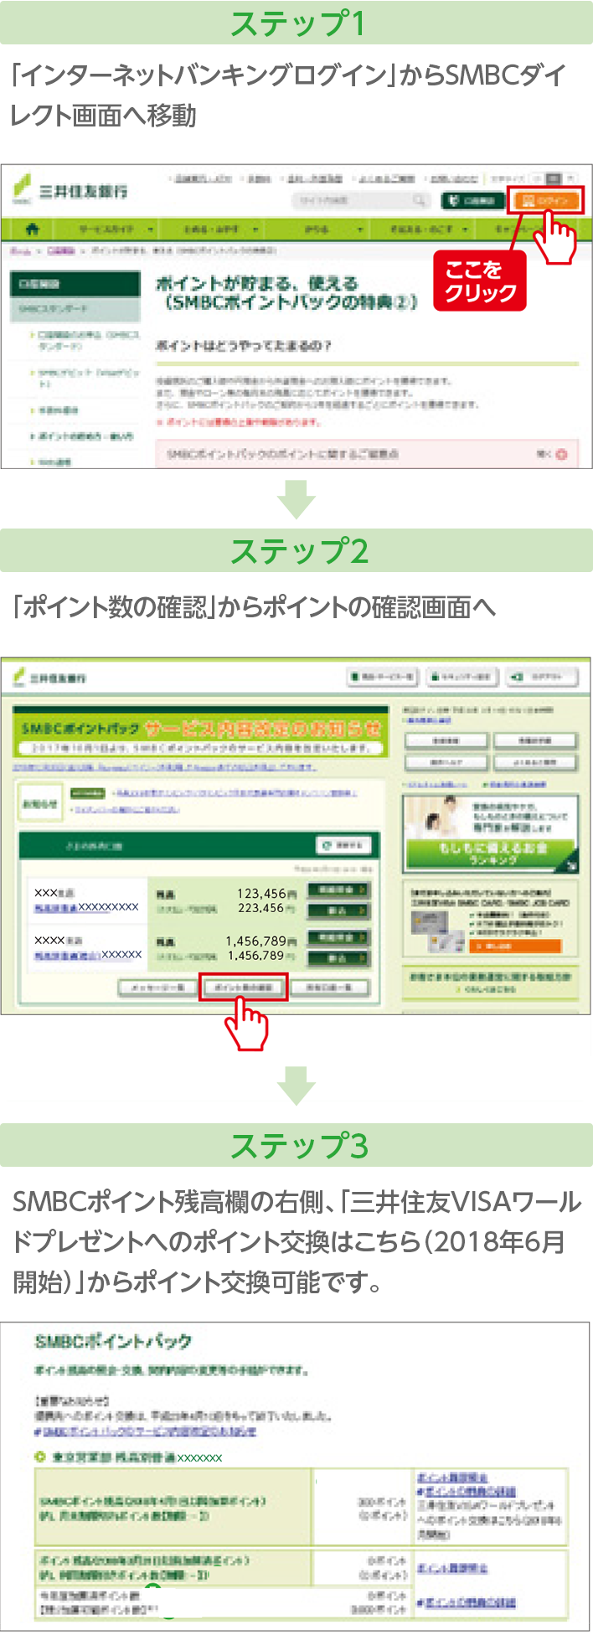Click the security settings button in step 2 header
Viewport: 593px width, 1635px height.
tap(462, 676)
